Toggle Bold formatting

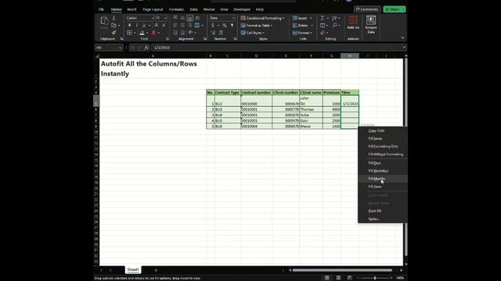click(x=129, y=26)
